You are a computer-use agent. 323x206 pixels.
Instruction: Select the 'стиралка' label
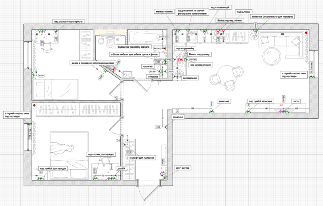click(153, 77)
